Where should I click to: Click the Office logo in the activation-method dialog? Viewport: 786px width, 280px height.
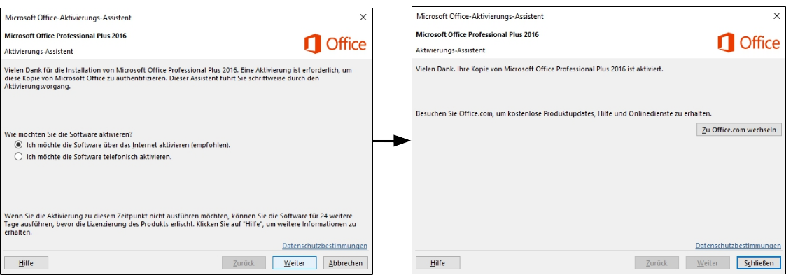(335, 44)
